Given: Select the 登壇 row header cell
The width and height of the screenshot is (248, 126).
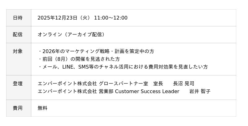Looking at the screenshot, I should click(x=18, y=83).
